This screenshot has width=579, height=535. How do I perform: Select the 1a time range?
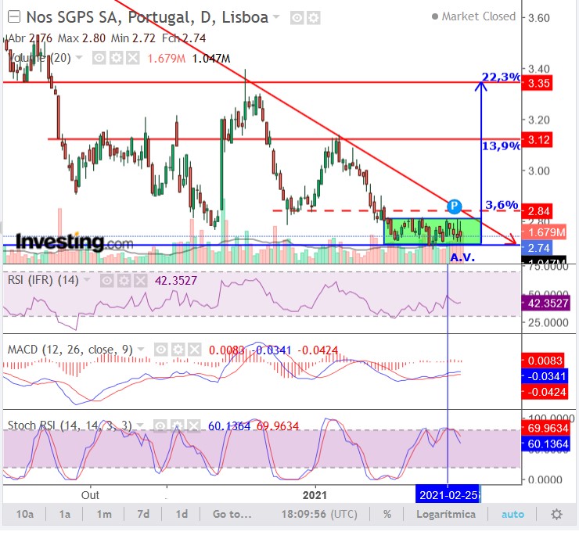click(x=65, y=514)
